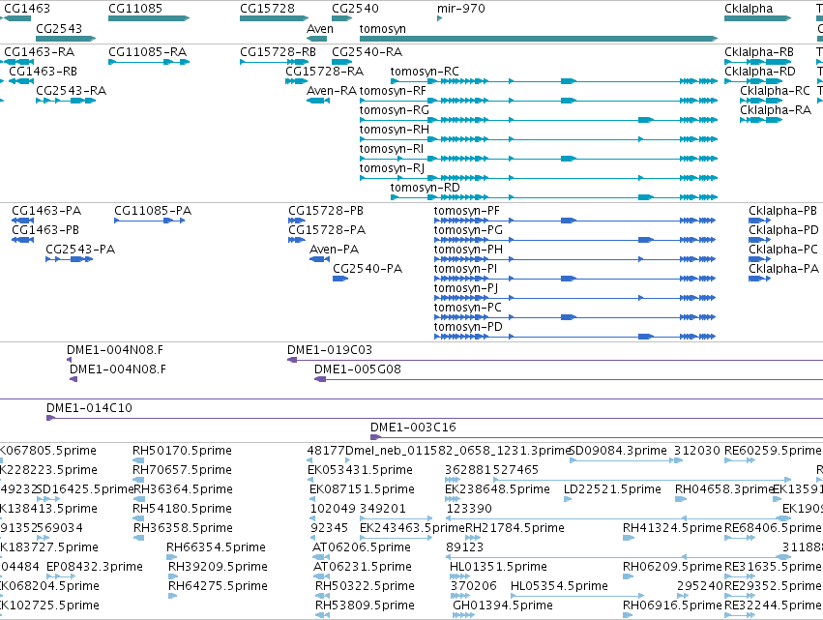The image size is (823, 620).
Task: Select the tomosyn-RH transcript label
Action: (x=395, y=130)
